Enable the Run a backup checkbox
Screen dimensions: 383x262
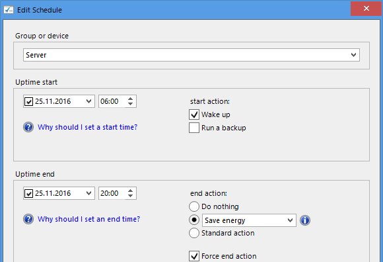click(x=194, y=128)
